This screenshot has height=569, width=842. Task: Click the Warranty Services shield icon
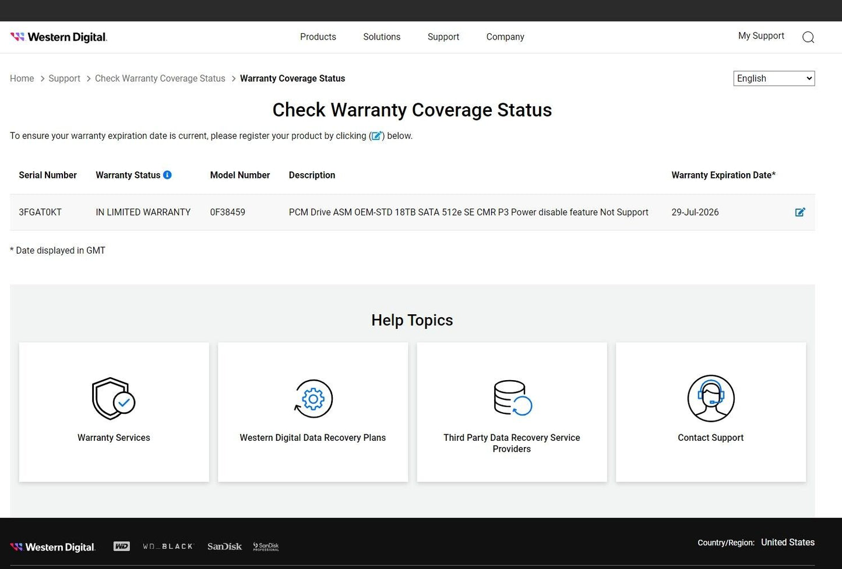point(114,399)
